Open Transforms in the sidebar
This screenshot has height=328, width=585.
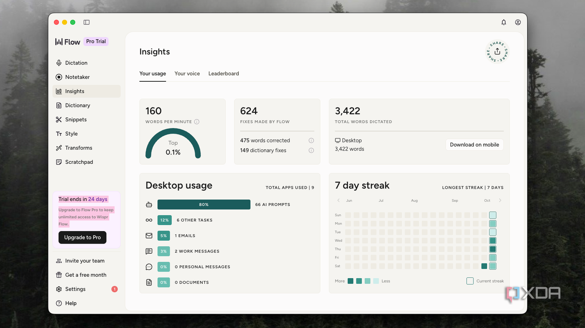tap(86, 148)
